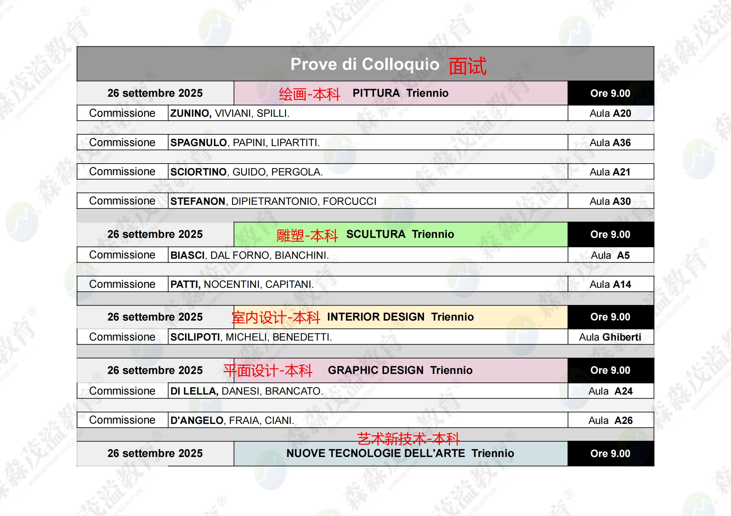Select 'PATTI, NOCENTINI, CAPITANI.' cell
Image resolution: width=731 pixels, height=516 pixels.
(x=368, y=284)
